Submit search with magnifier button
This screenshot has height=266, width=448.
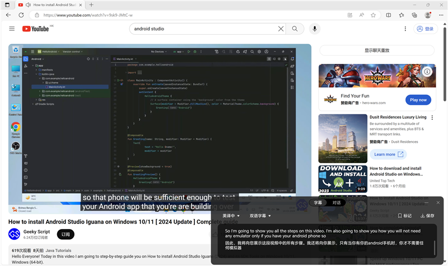pyautogui.click(x=295, y=29)
